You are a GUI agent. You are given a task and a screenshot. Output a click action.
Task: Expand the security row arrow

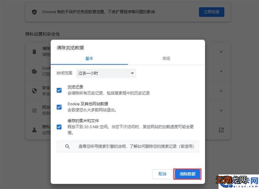(221, 91)
